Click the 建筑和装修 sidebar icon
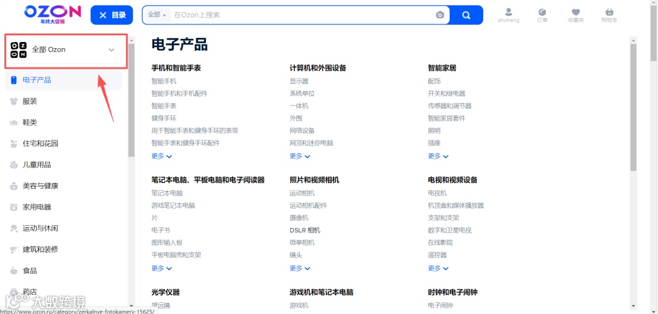 (14, 249)
